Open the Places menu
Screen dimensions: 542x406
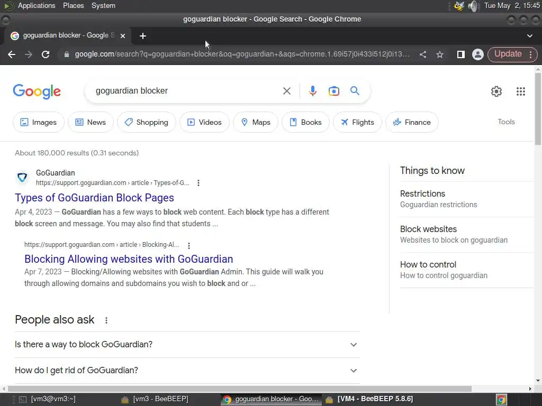click(73, 5)
